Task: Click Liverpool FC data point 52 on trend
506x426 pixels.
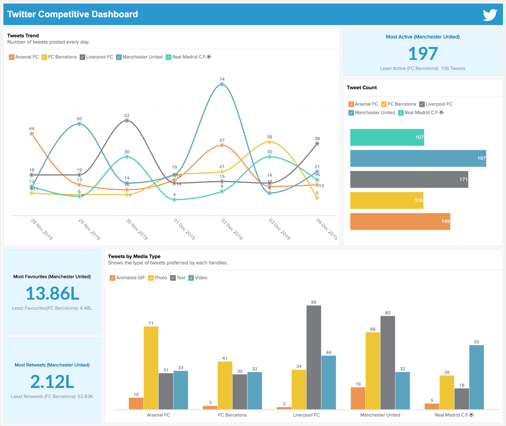Action: [x=127, y=121]
